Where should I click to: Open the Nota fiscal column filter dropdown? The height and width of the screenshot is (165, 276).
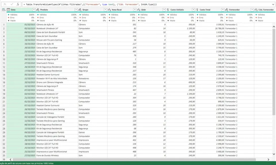tap(135, 10)
